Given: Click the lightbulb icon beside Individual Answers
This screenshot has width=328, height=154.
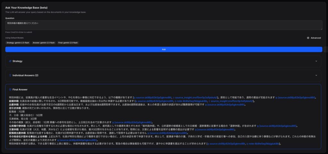Looking at the screenshot, I should (10, 75).
